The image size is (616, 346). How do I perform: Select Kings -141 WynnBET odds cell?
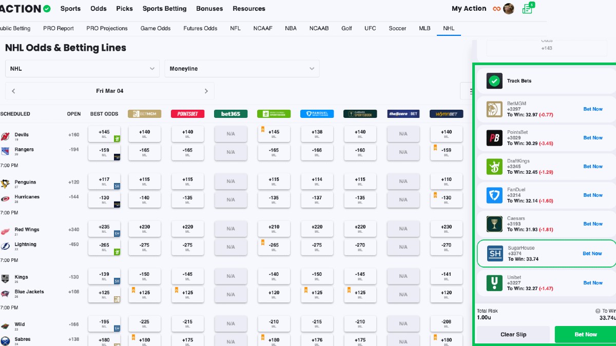click(x=446, y=277)
